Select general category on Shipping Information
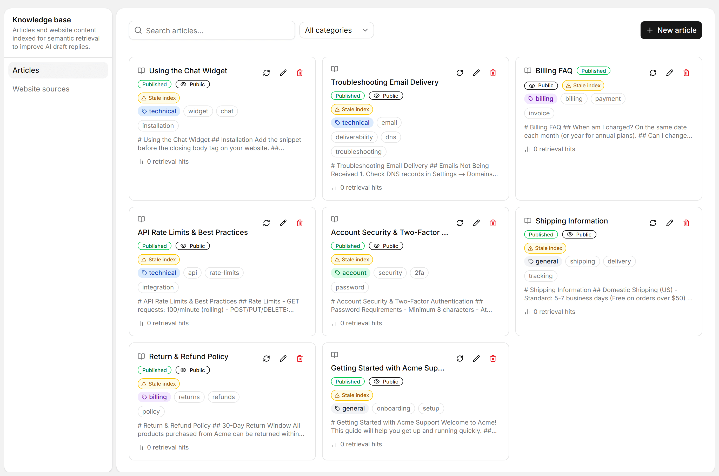 (543, 261)
